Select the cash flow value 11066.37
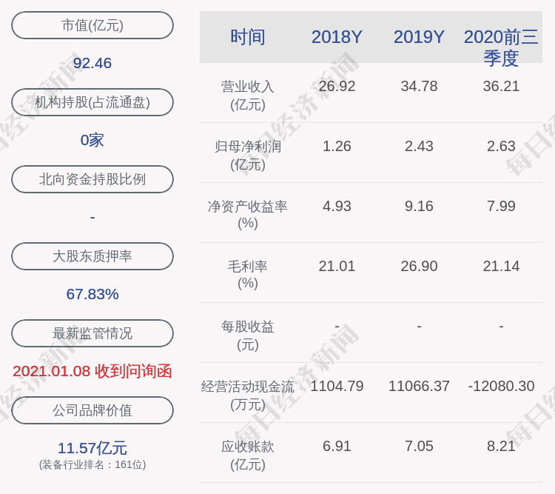555x494 pixels. 419,386
